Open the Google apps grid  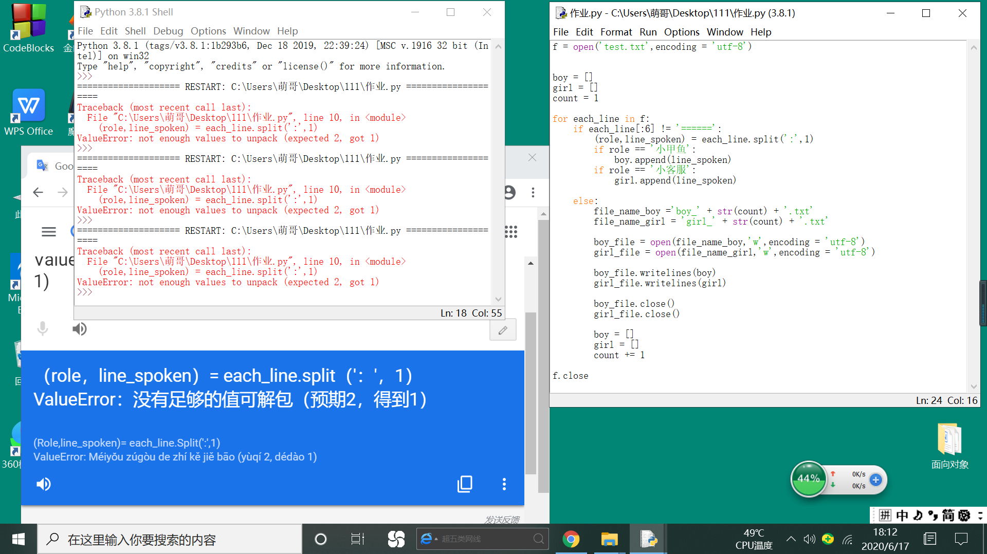pos(511,232)
